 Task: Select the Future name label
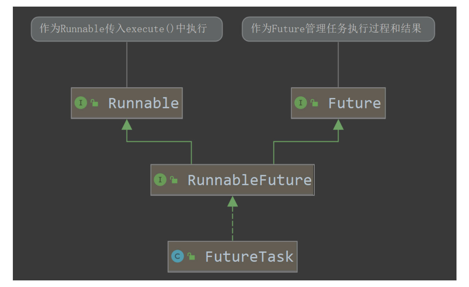354,103
